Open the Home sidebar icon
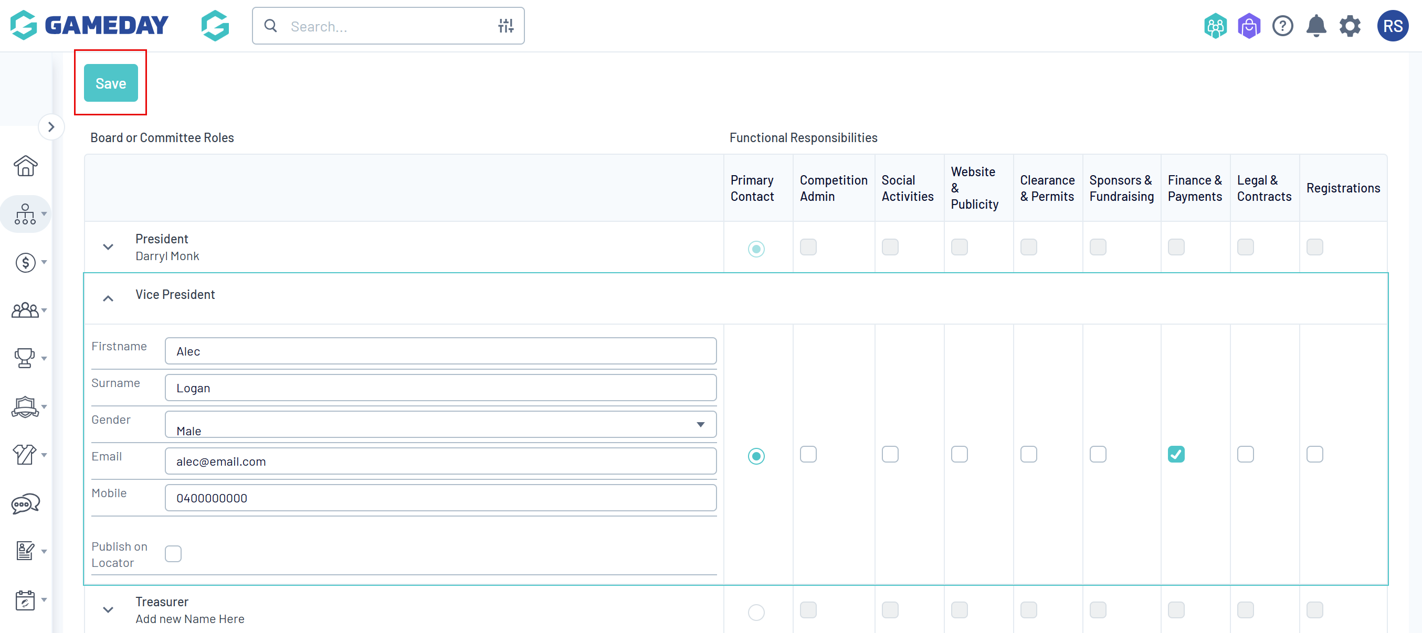The image size is (1422, 633). point(25,166)
